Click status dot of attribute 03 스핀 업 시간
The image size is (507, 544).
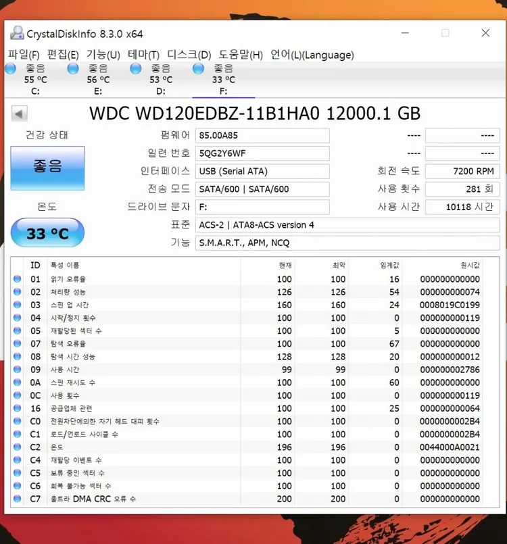pos(17,305)
